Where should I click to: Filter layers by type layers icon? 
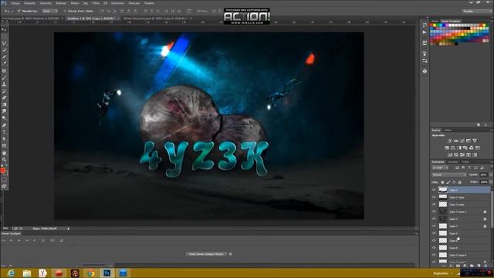(469, 168)
